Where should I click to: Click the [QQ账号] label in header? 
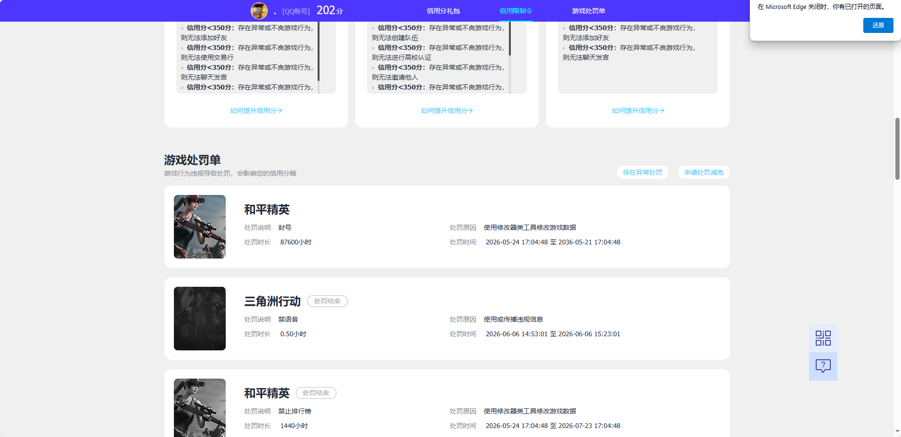pos(296,11)
